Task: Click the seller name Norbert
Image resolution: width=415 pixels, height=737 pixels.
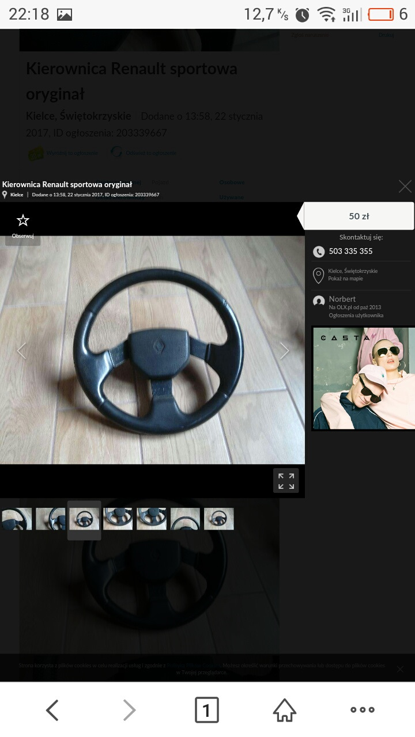Action: click(x=342, y=299)
